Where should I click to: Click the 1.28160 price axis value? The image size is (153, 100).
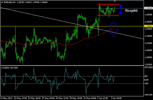pos(148,64)
